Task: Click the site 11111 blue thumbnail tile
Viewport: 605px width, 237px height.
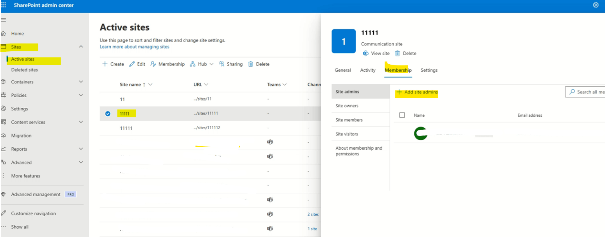Action: 344,41
